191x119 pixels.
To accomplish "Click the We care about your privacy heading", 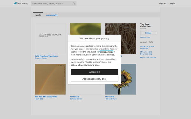I will coord(95,38).
